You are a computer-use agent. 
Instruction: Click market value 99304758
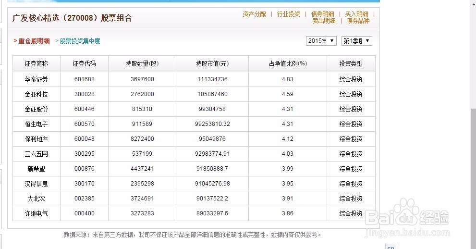coord(212,109)
